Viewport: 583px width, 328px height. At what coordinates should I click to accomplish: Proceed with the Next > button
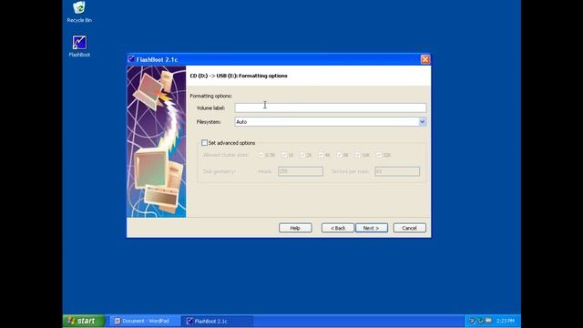(x=372, y=228)
